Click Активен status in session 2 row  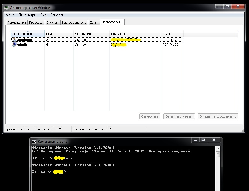click(81, 40)
